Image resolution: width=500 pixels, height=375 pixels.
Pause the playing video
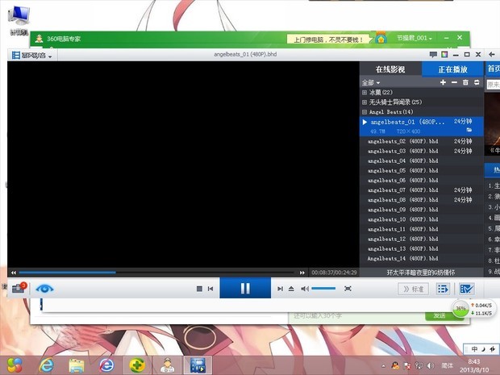[x=245, y=288]
